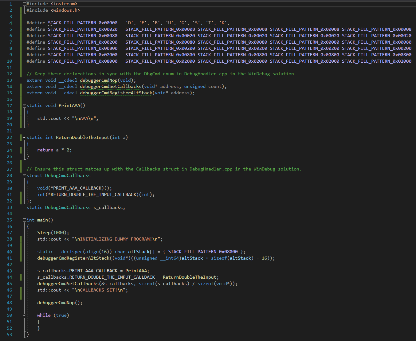
Task: Click the green change bar beside line 24
Action: click(20, 150)
